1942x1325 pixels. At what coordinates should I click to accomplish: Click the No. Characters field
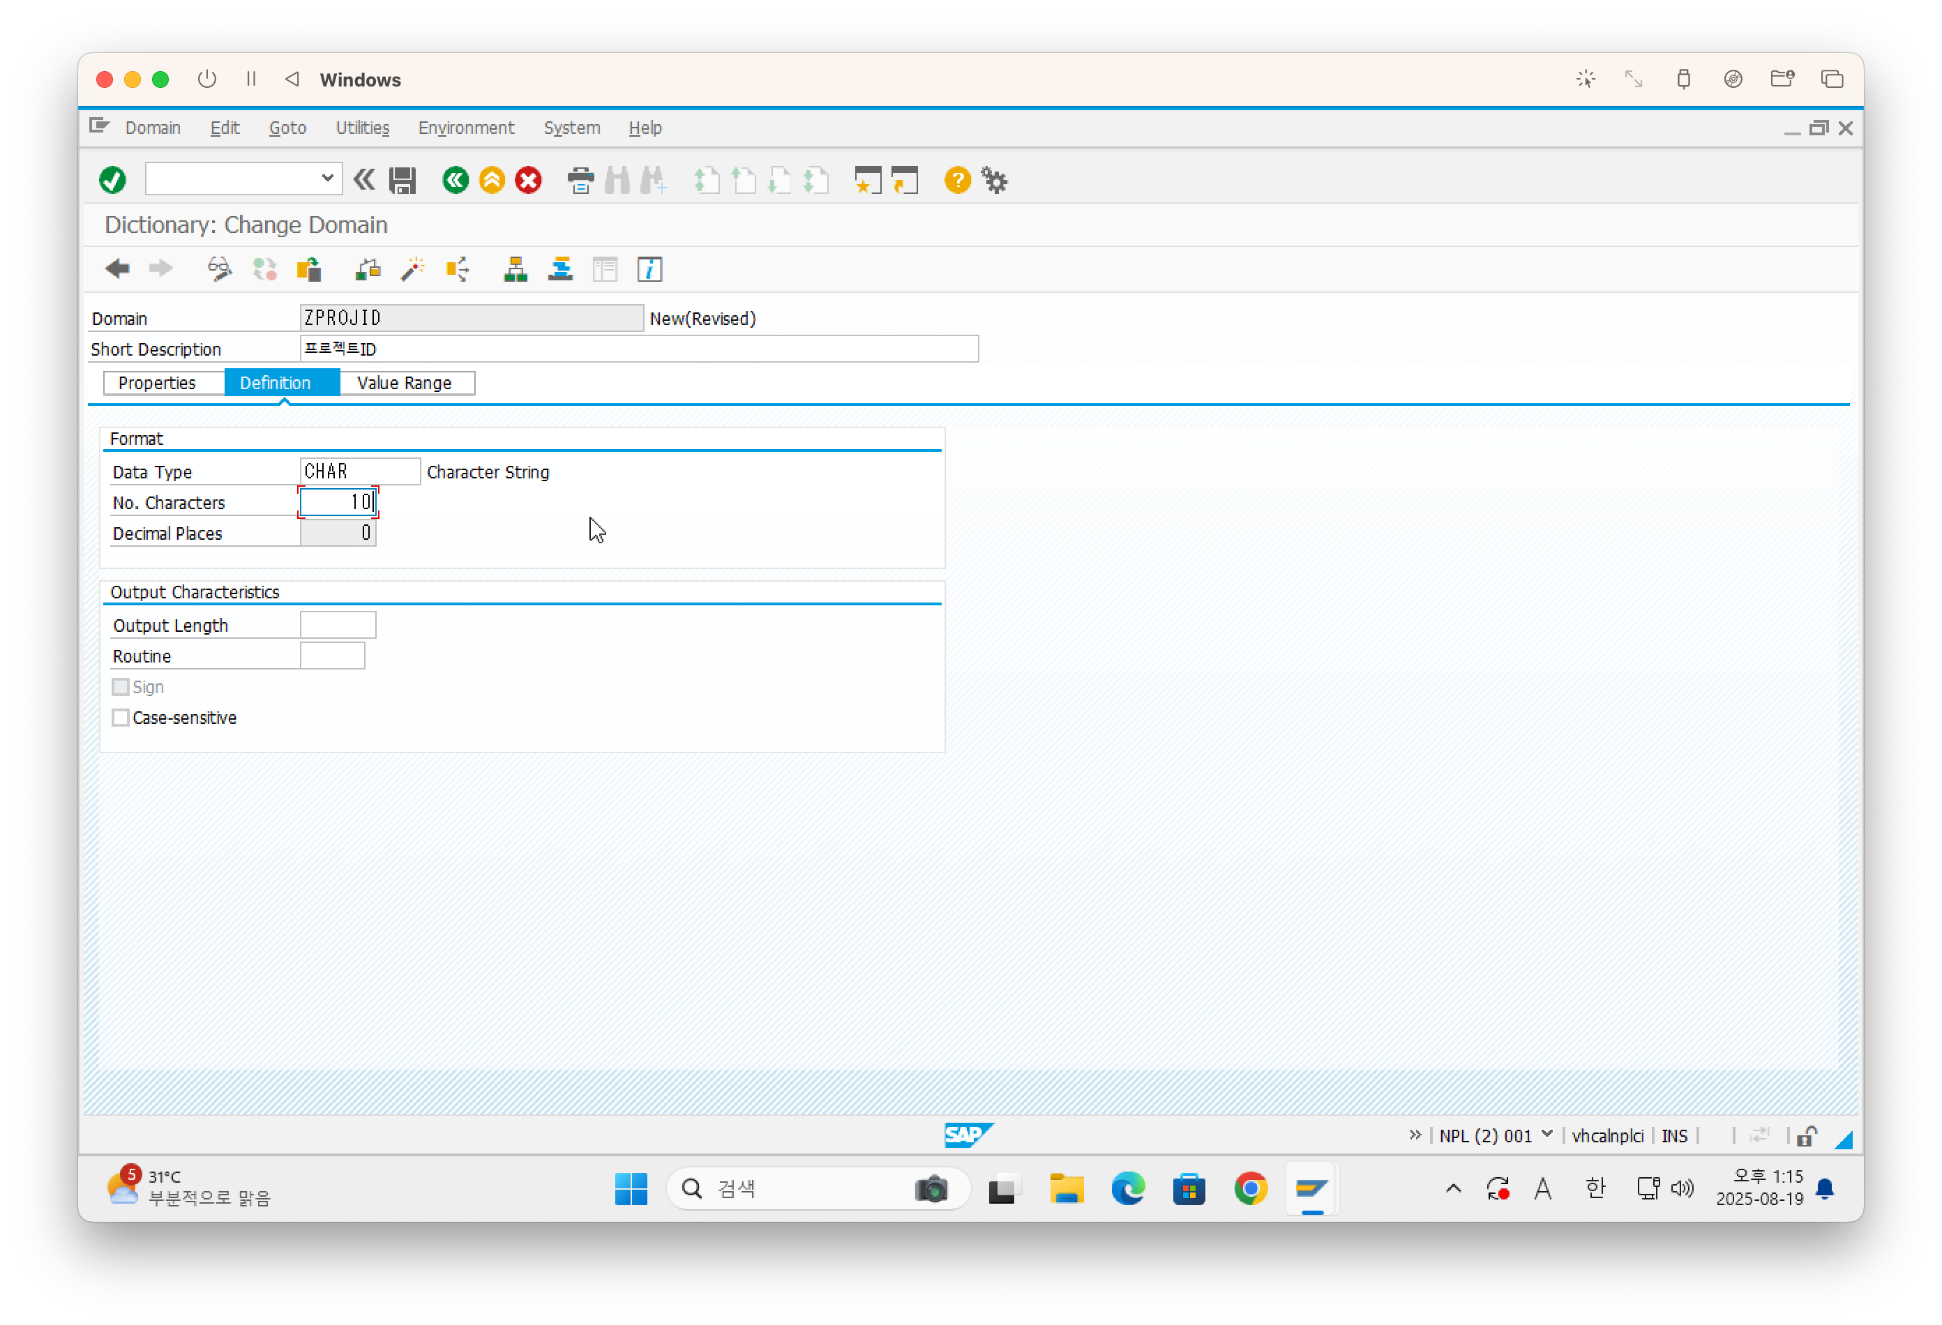(338, 502)
